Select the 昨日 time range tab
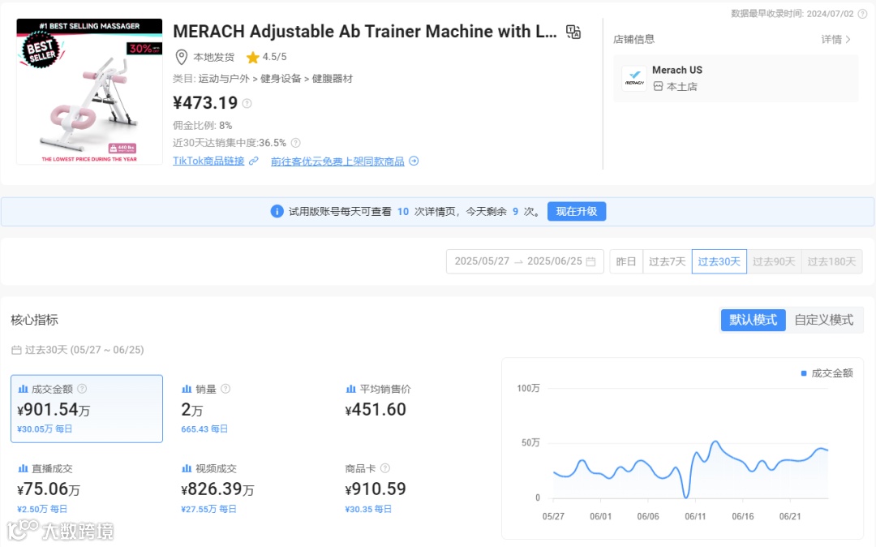Screen dimensions: 876x547 click(626, 261)
